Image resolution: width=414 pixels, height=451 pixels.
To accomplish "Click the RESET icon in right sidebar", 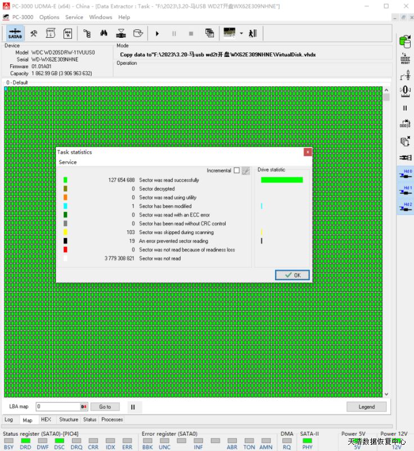I will click(x=405, y=59).
